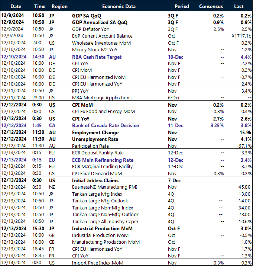The height and width of the screenshot is (266, 253).
Task: Click the Last column header
Action: (x=239, y=6)
